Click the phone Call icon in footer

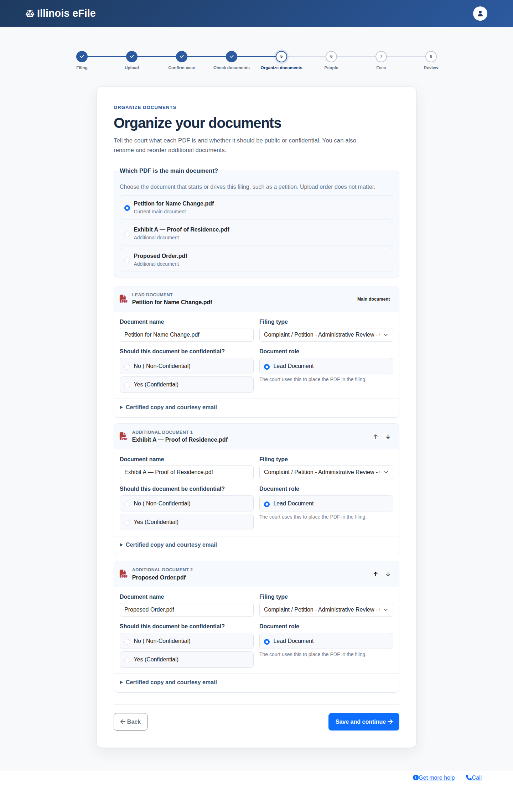(x=468, y=778)
